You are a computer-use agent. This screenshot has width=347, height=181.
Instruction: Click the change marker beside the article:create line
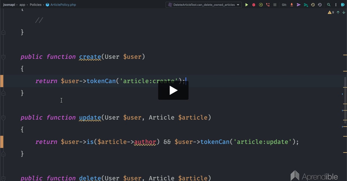pos(2,81)
